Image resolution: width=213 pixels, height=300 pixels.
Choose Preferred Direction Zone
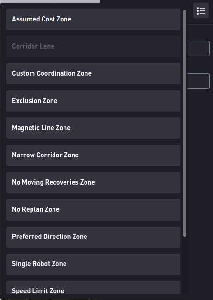click(x=93, y=237)
